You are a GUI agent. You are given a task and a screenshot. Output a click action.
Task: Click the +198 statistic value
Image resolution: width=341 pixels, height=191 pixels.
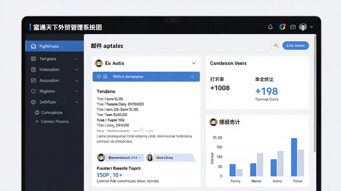point(266,91)
